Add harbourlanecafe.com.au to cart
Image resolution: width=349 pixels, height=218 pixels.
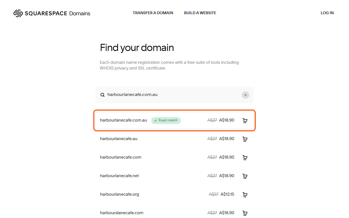tap(245, 120)
